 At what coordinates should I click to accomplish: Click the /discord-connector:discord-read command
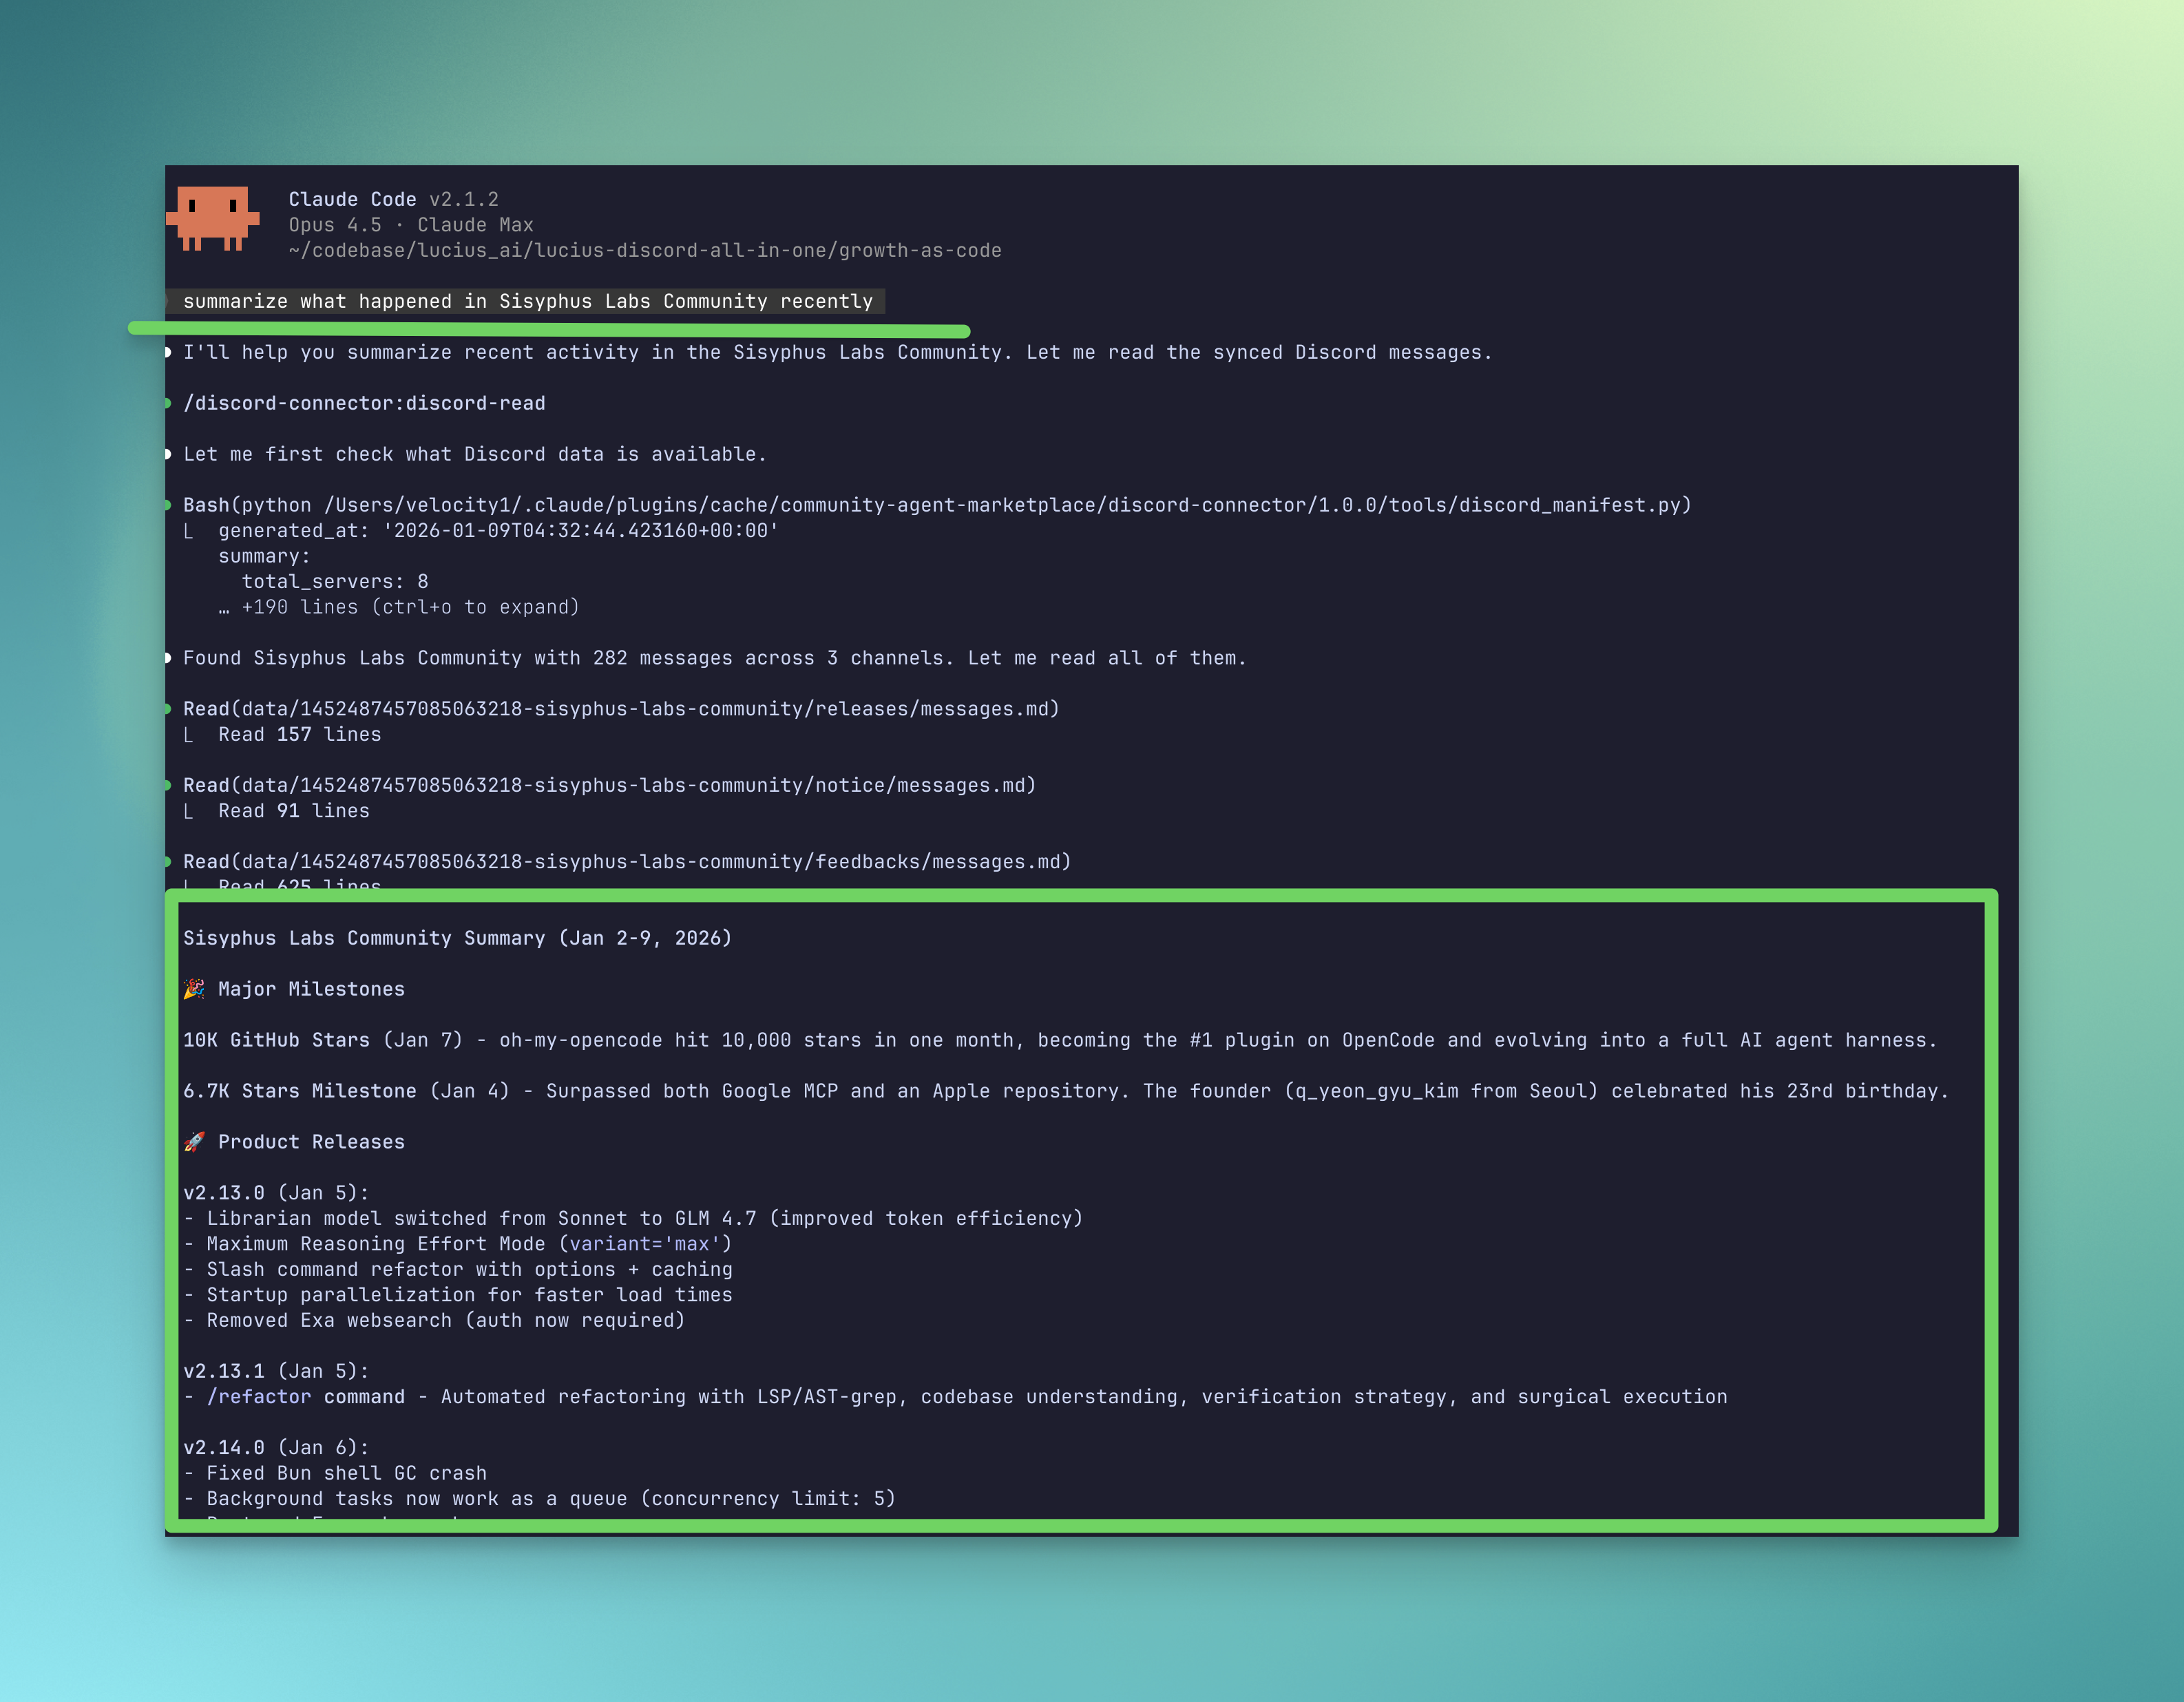[x=364, y=403]
